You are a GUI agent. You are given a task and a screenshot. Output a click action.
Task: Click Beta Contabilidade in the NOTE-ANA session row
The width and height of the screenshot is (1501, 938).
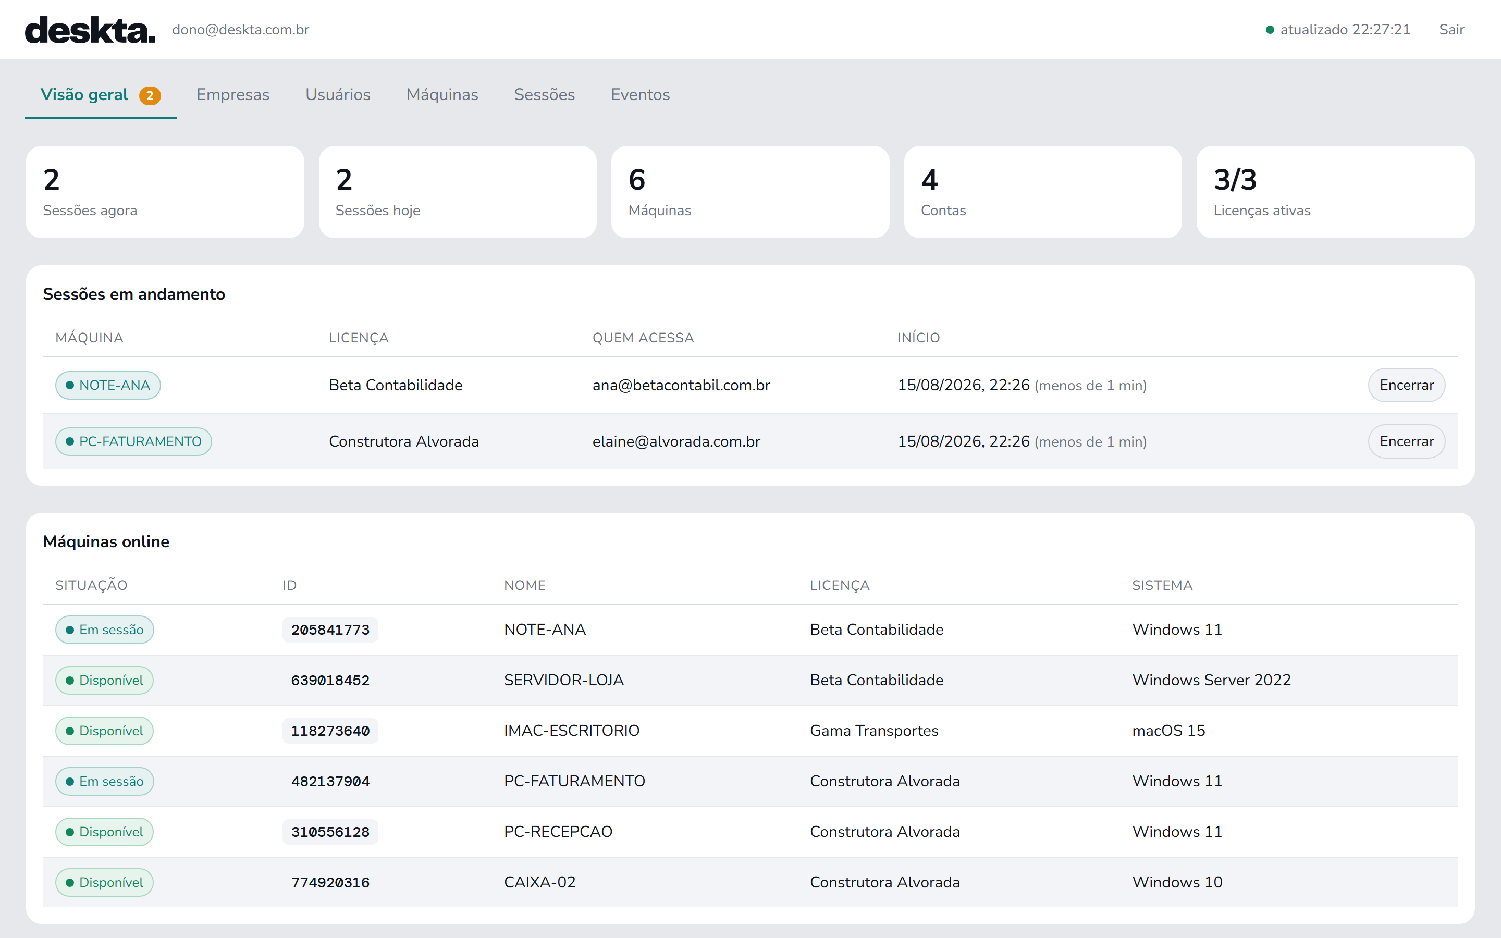[x=396, y=385]
